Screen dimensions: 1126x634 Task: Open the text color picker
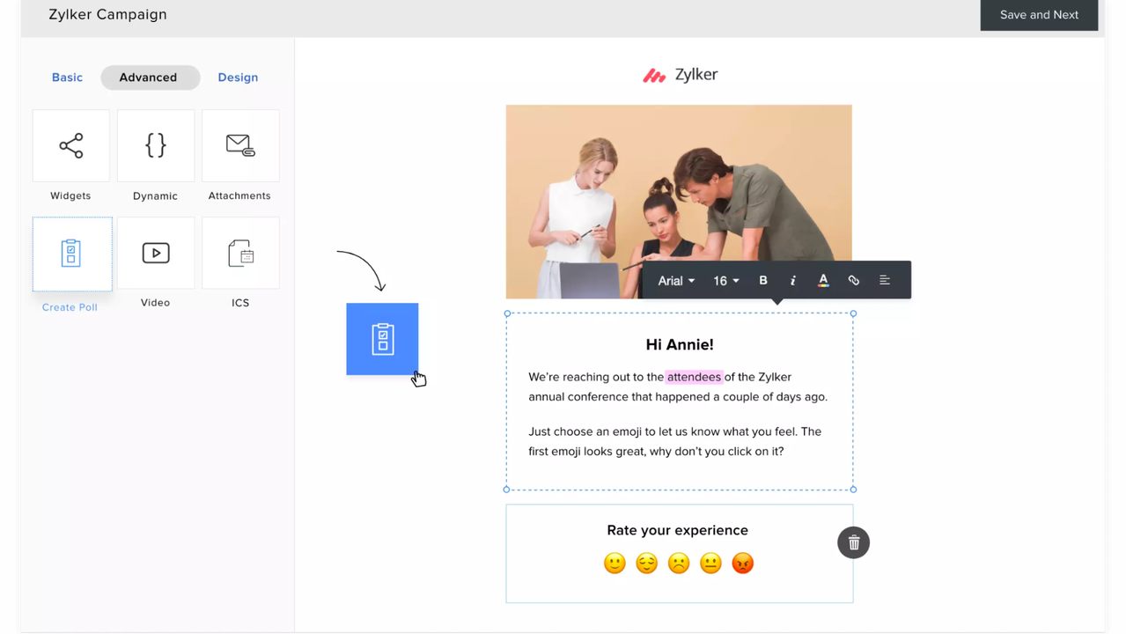[823, 280]
